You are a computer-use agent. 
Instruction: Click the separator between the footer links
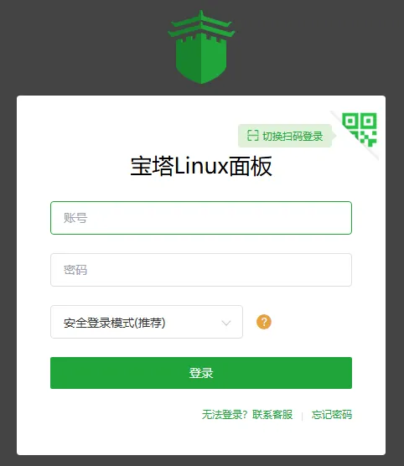(x=302, y=416)
